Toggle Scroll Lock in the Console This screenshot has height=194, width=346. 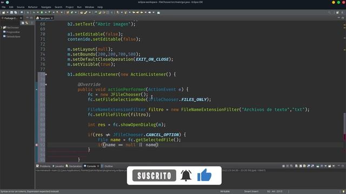tap(301, 166)
